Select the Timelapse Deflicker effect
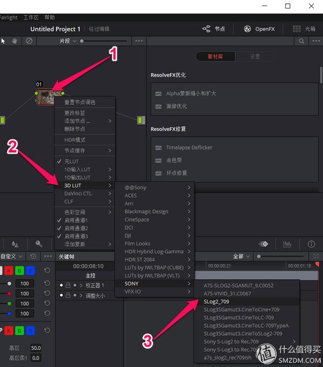 (189, 147)
